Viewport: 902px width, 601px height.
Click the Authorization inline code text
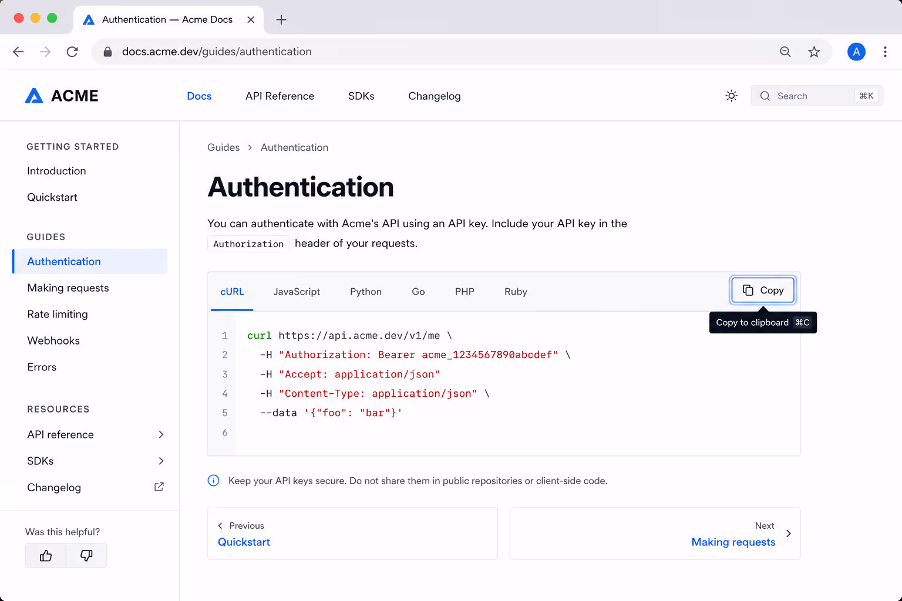coord(248,244)
